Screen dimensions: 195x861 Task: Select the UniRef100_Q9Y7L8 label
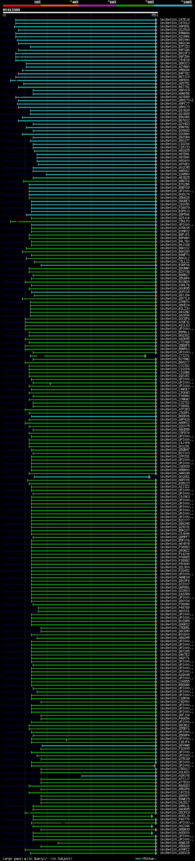[x=175, y=298]
